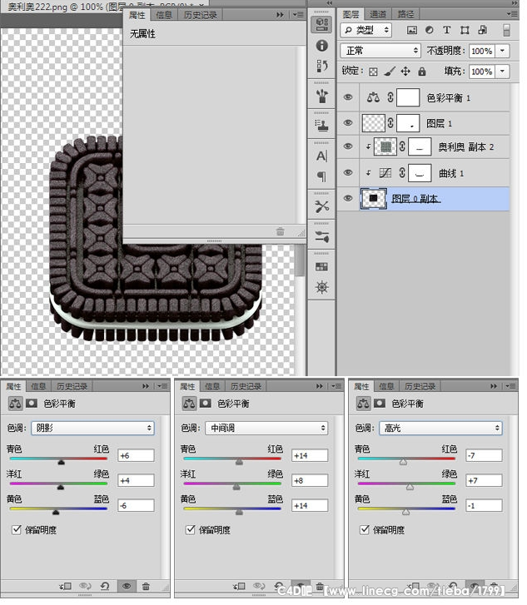This screenshot has height=605, width=527.
Task: Filter layers by smart object icon
Action: pyautogui.click(x=482, y=30)
